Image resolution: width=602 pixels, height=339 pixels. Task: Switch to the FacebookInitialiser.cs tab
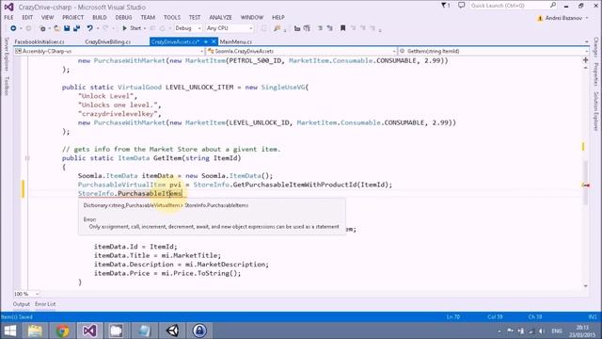coord(40,41)
